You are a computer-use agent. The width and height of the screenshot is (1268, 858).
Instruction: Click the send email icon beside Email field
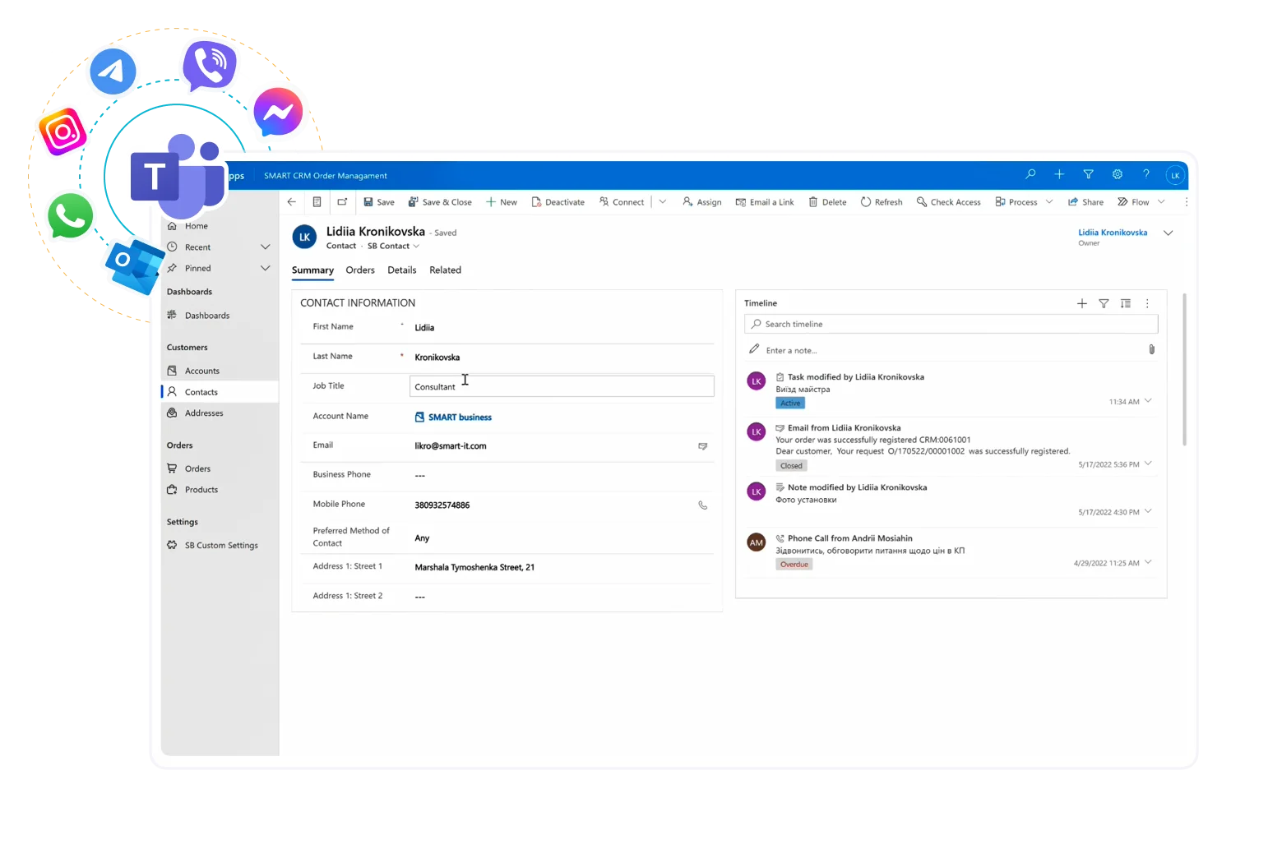pyautogui.click(x=702, y=446)
